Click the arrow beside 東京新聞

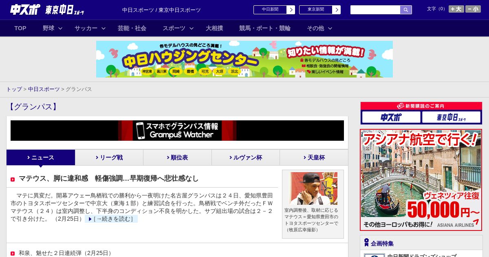tap(337, 10)
